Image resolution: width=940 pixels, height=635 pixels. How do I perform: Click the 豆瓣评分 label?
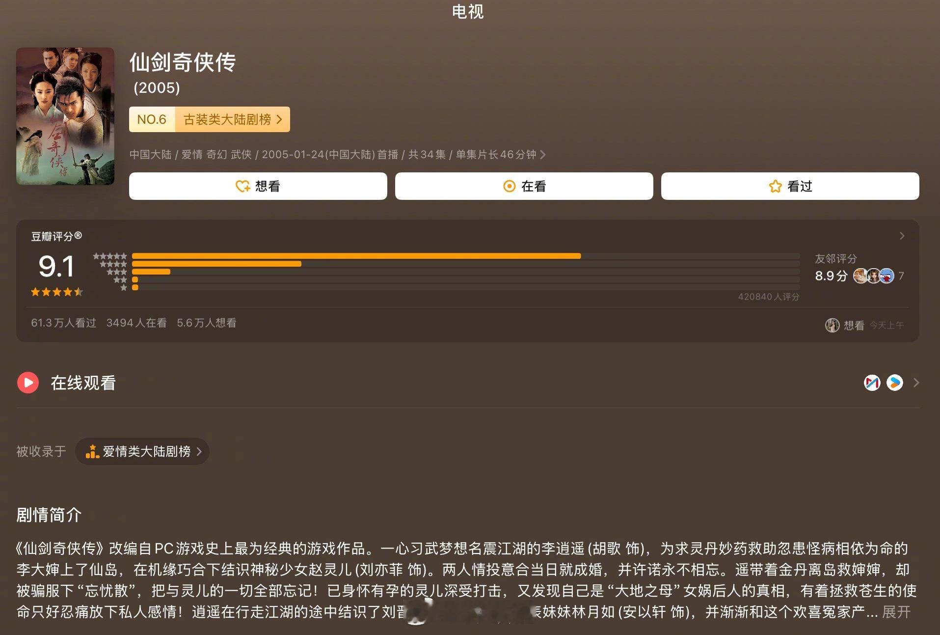point(56,236)
